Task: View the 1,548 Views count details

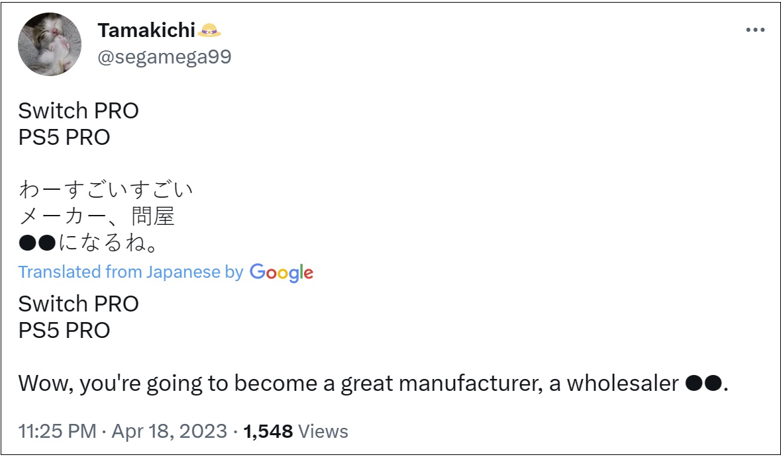Action: pos(295,431)
